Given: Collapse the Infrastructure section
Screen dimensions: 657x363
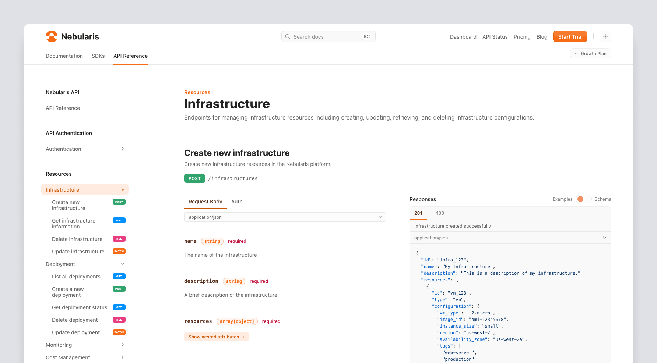Looking at the screenshot, I should (122, 189).
